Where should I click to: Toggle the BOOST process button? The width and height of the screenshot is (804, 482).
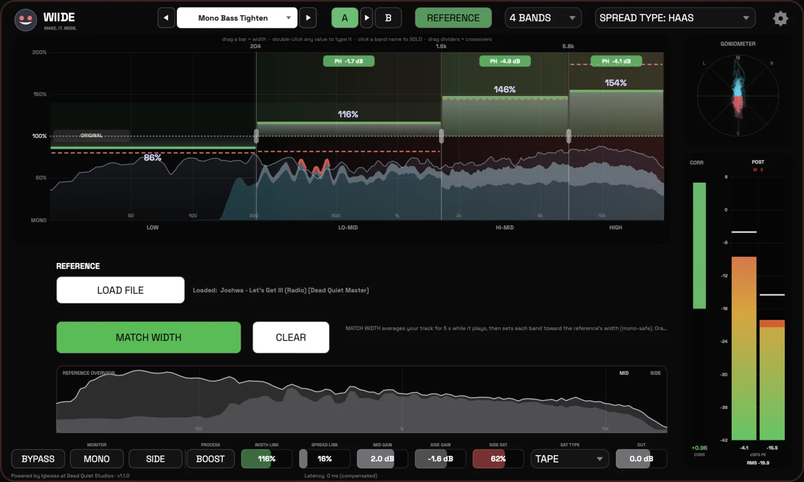[x=210, y=459]
